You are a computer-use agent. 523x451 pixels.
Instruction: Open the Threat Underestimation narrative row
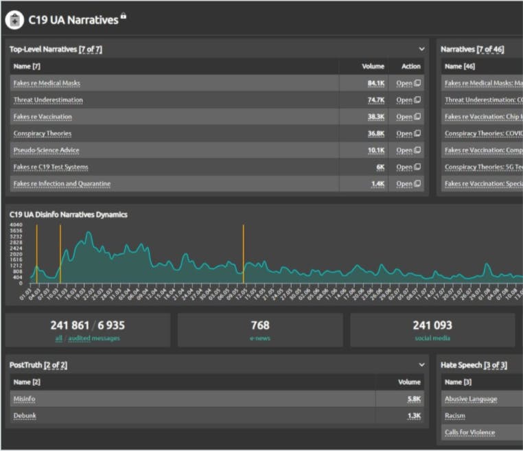pos(408,100)
